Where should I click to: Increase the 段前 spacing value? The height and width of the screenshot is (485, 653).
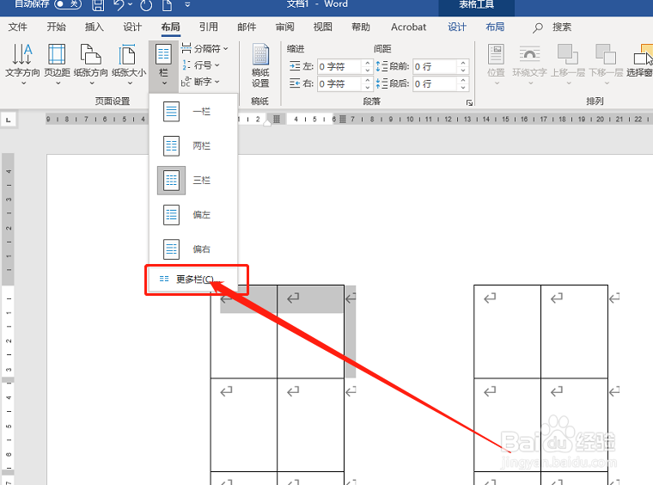tap(463, 63)
